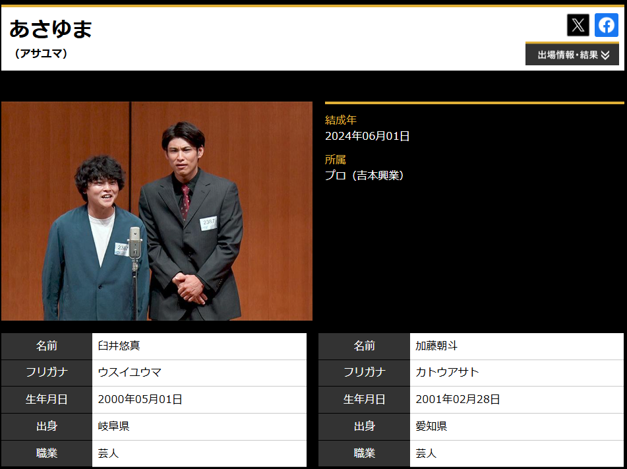Select the formation date 2024年06月01日
Viewport: 627px width, 469px height.
pyautogui.click(x=367, y=137)
